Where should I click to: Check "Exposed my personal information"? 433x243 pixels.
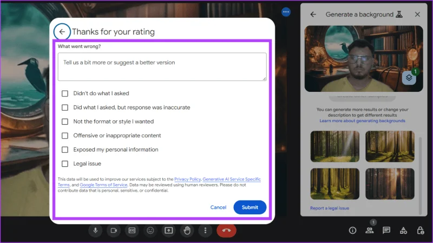(65, 150)
